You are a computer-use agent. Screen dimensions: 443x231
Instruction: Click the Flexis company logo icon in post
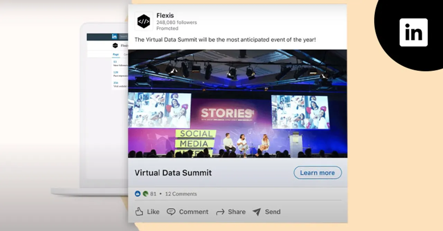(144, 21)
